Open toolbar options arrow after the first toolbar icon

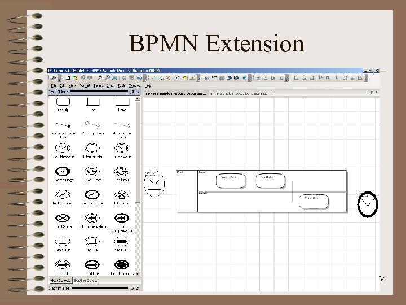coord(60,78)
